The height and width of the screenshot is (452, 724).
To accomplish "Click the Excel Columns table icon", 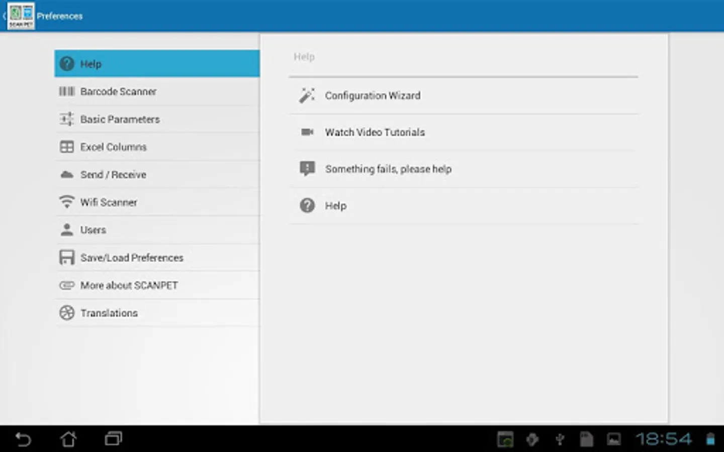I will pyautogui.click(x=66, y=147).
